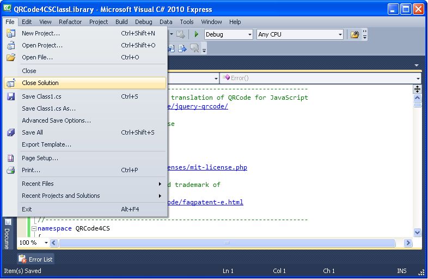Follow the mit-license.php hyperlink
The width and height of the screenshot is (428, 279).
coord(207,167)
